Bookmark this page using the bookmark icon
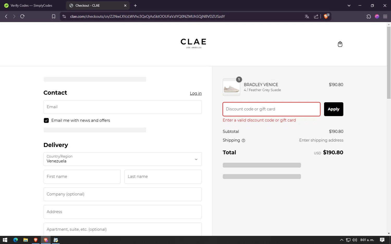Screen dimensions: 391x244 pos(53,16)
